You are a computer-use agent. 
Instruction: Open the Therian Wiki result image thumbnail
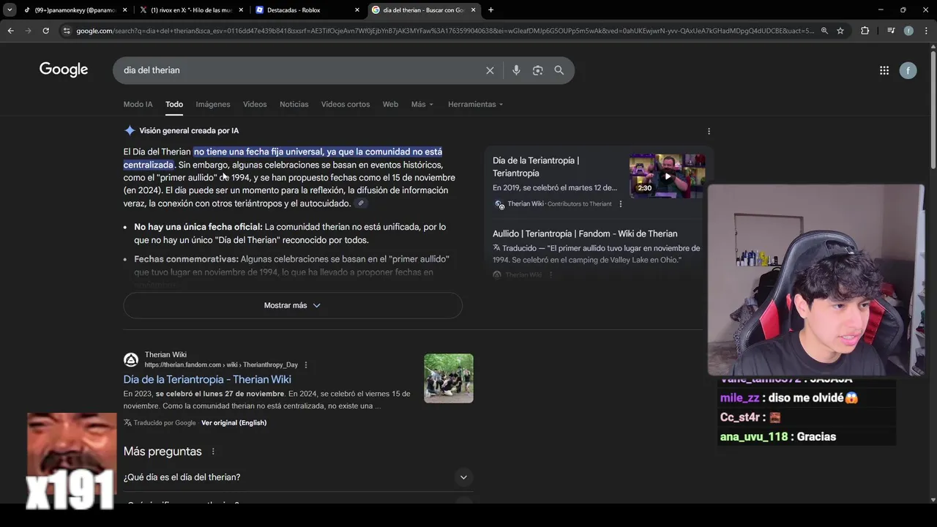point(449,378)
